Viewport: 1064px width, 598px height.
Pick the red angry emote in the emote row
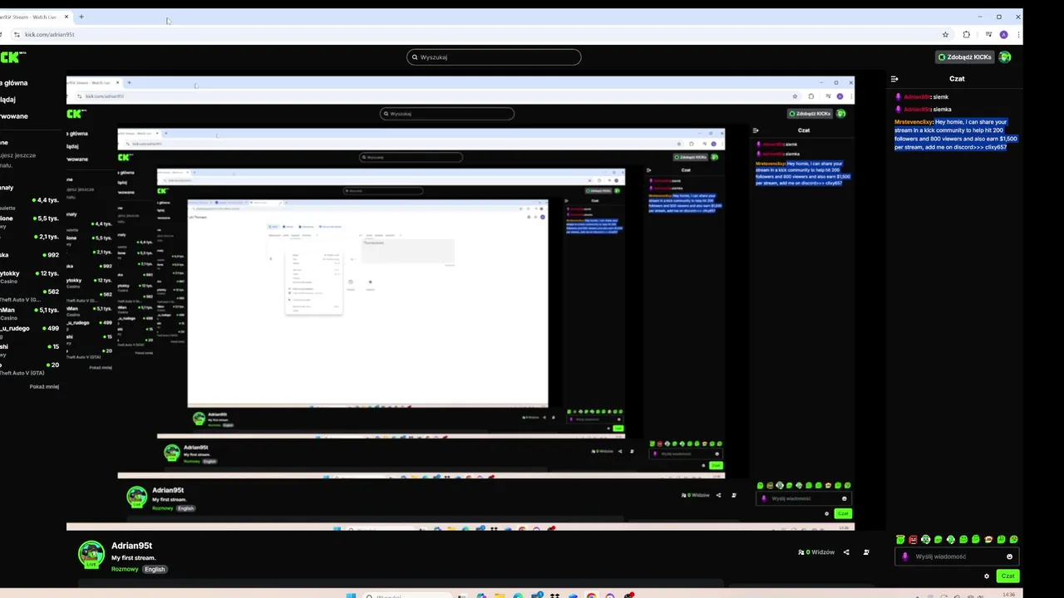(x=913, y=540)
